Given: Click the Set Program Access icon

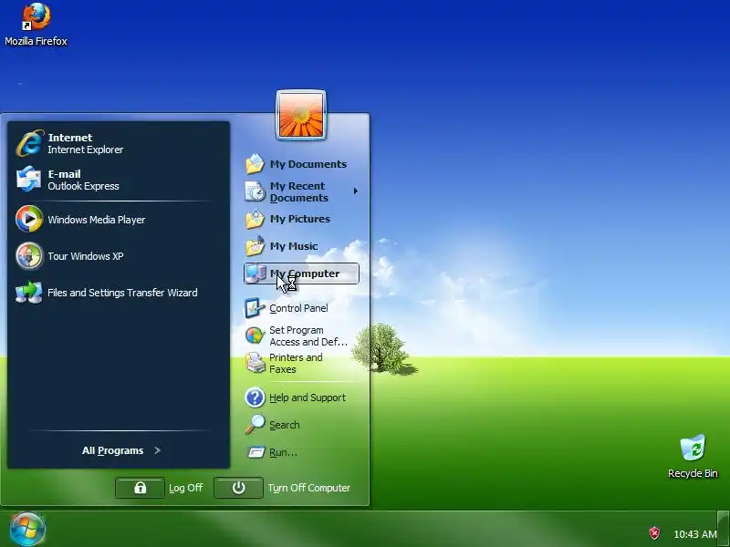Looking at the screenshot, I should (255, 335).
